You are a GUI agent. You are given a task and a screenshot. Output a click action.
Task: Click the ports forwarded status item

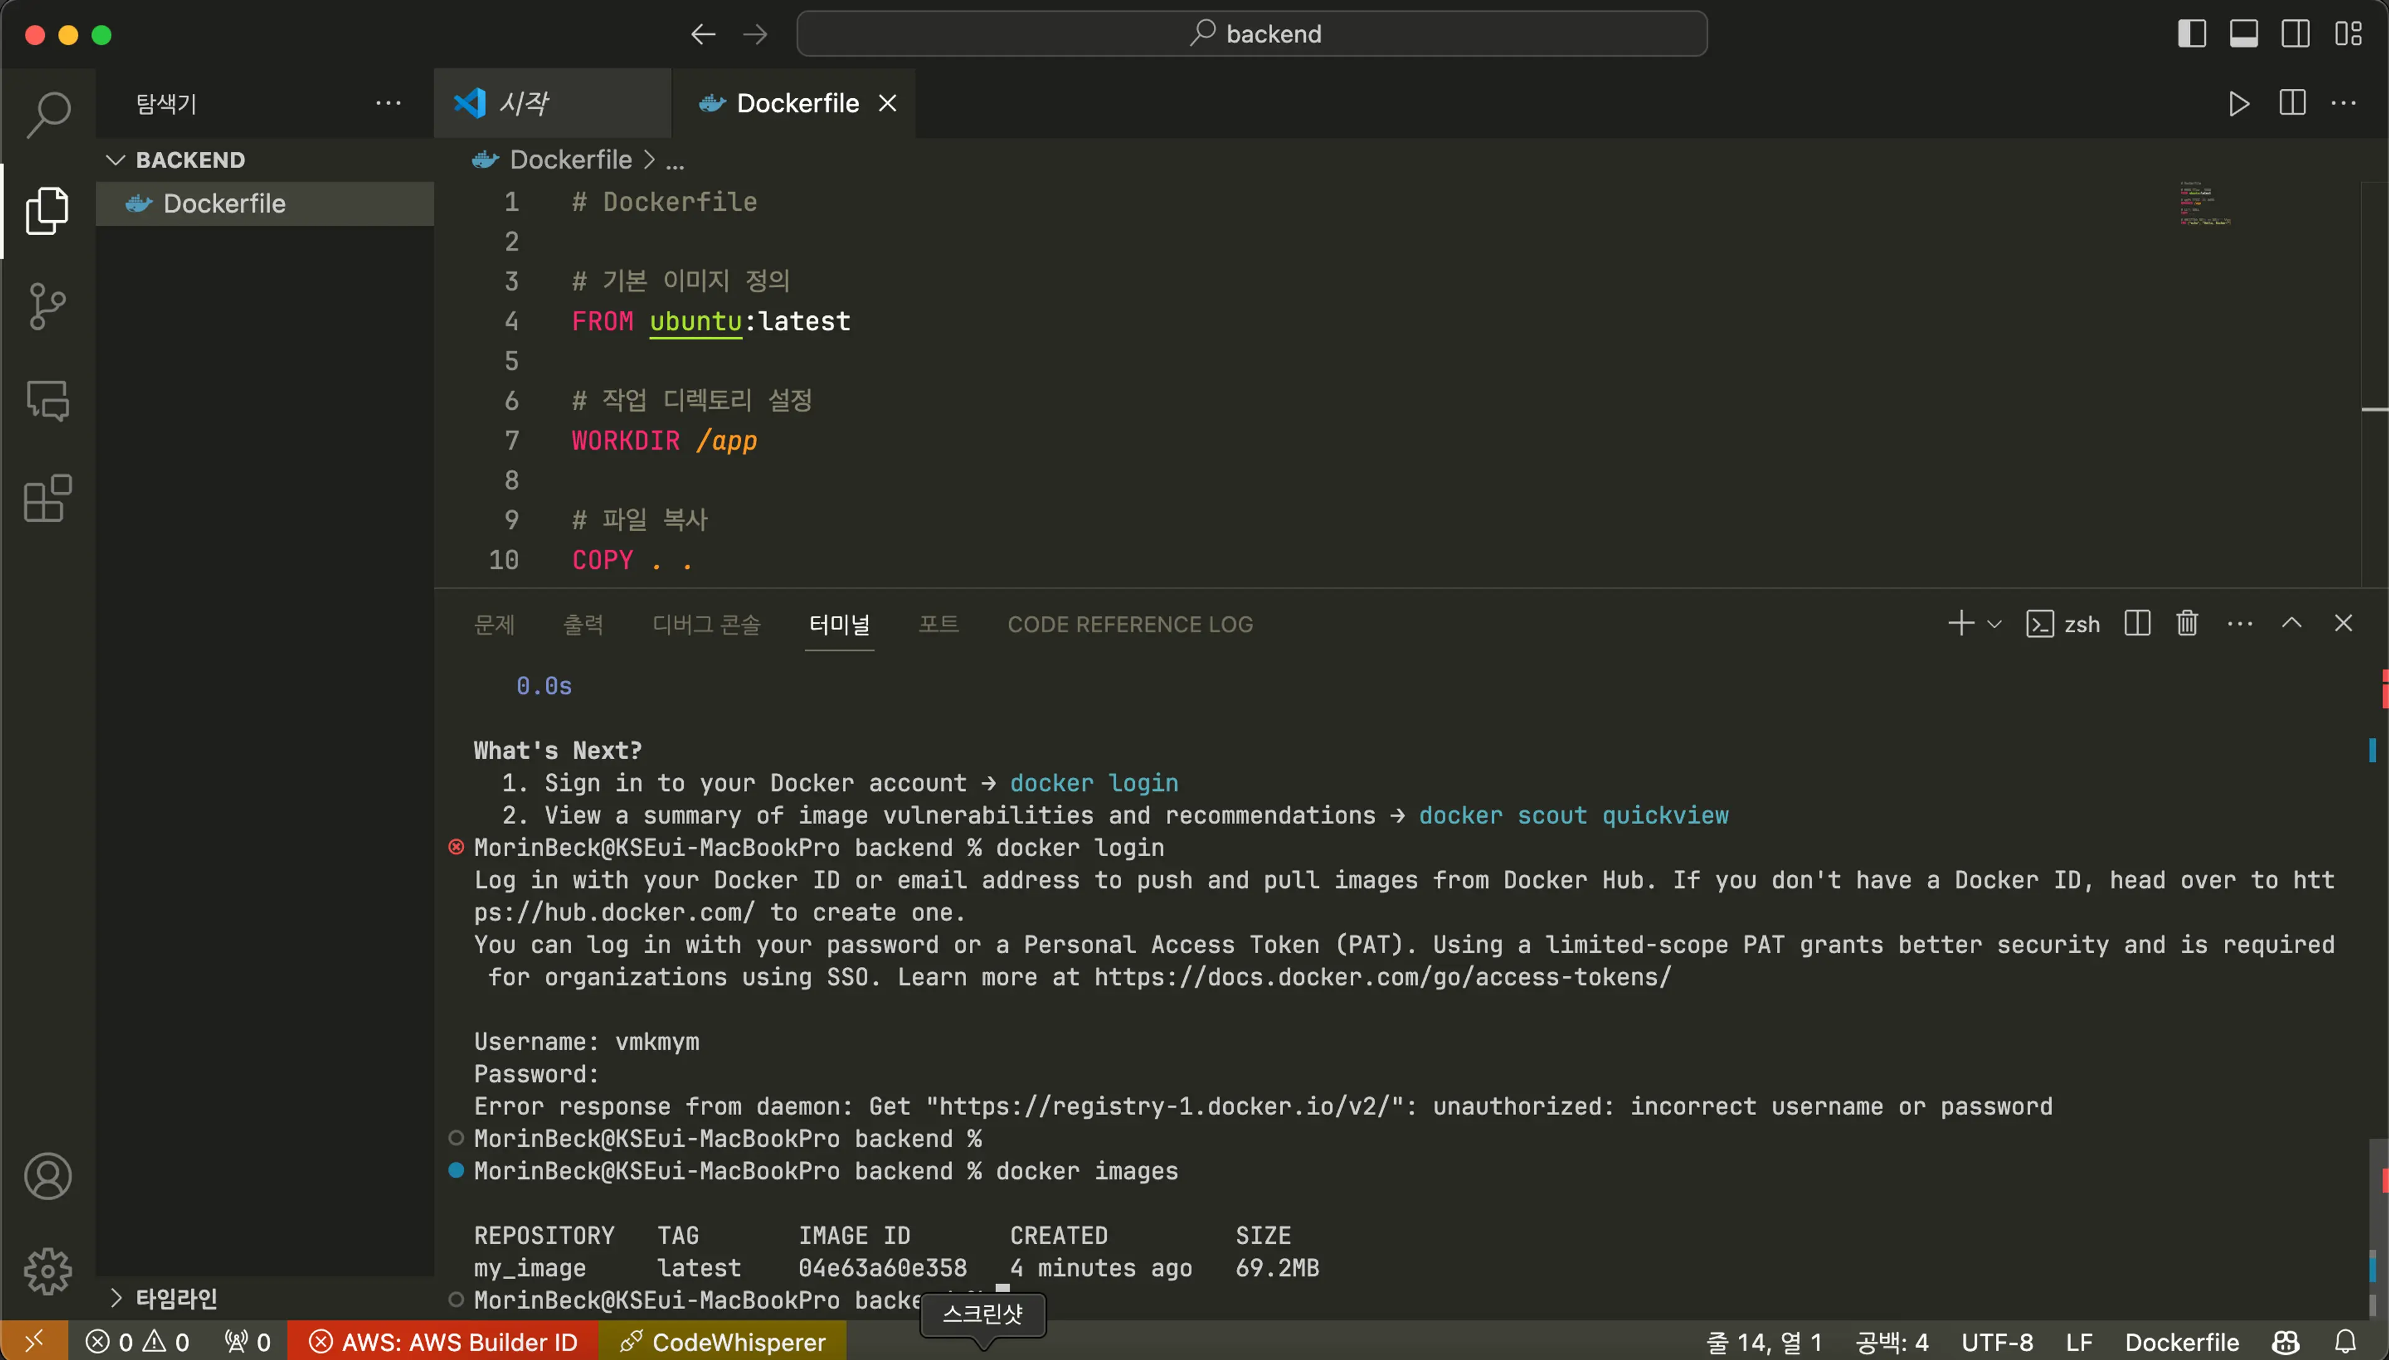click(x=248, y=1341)
